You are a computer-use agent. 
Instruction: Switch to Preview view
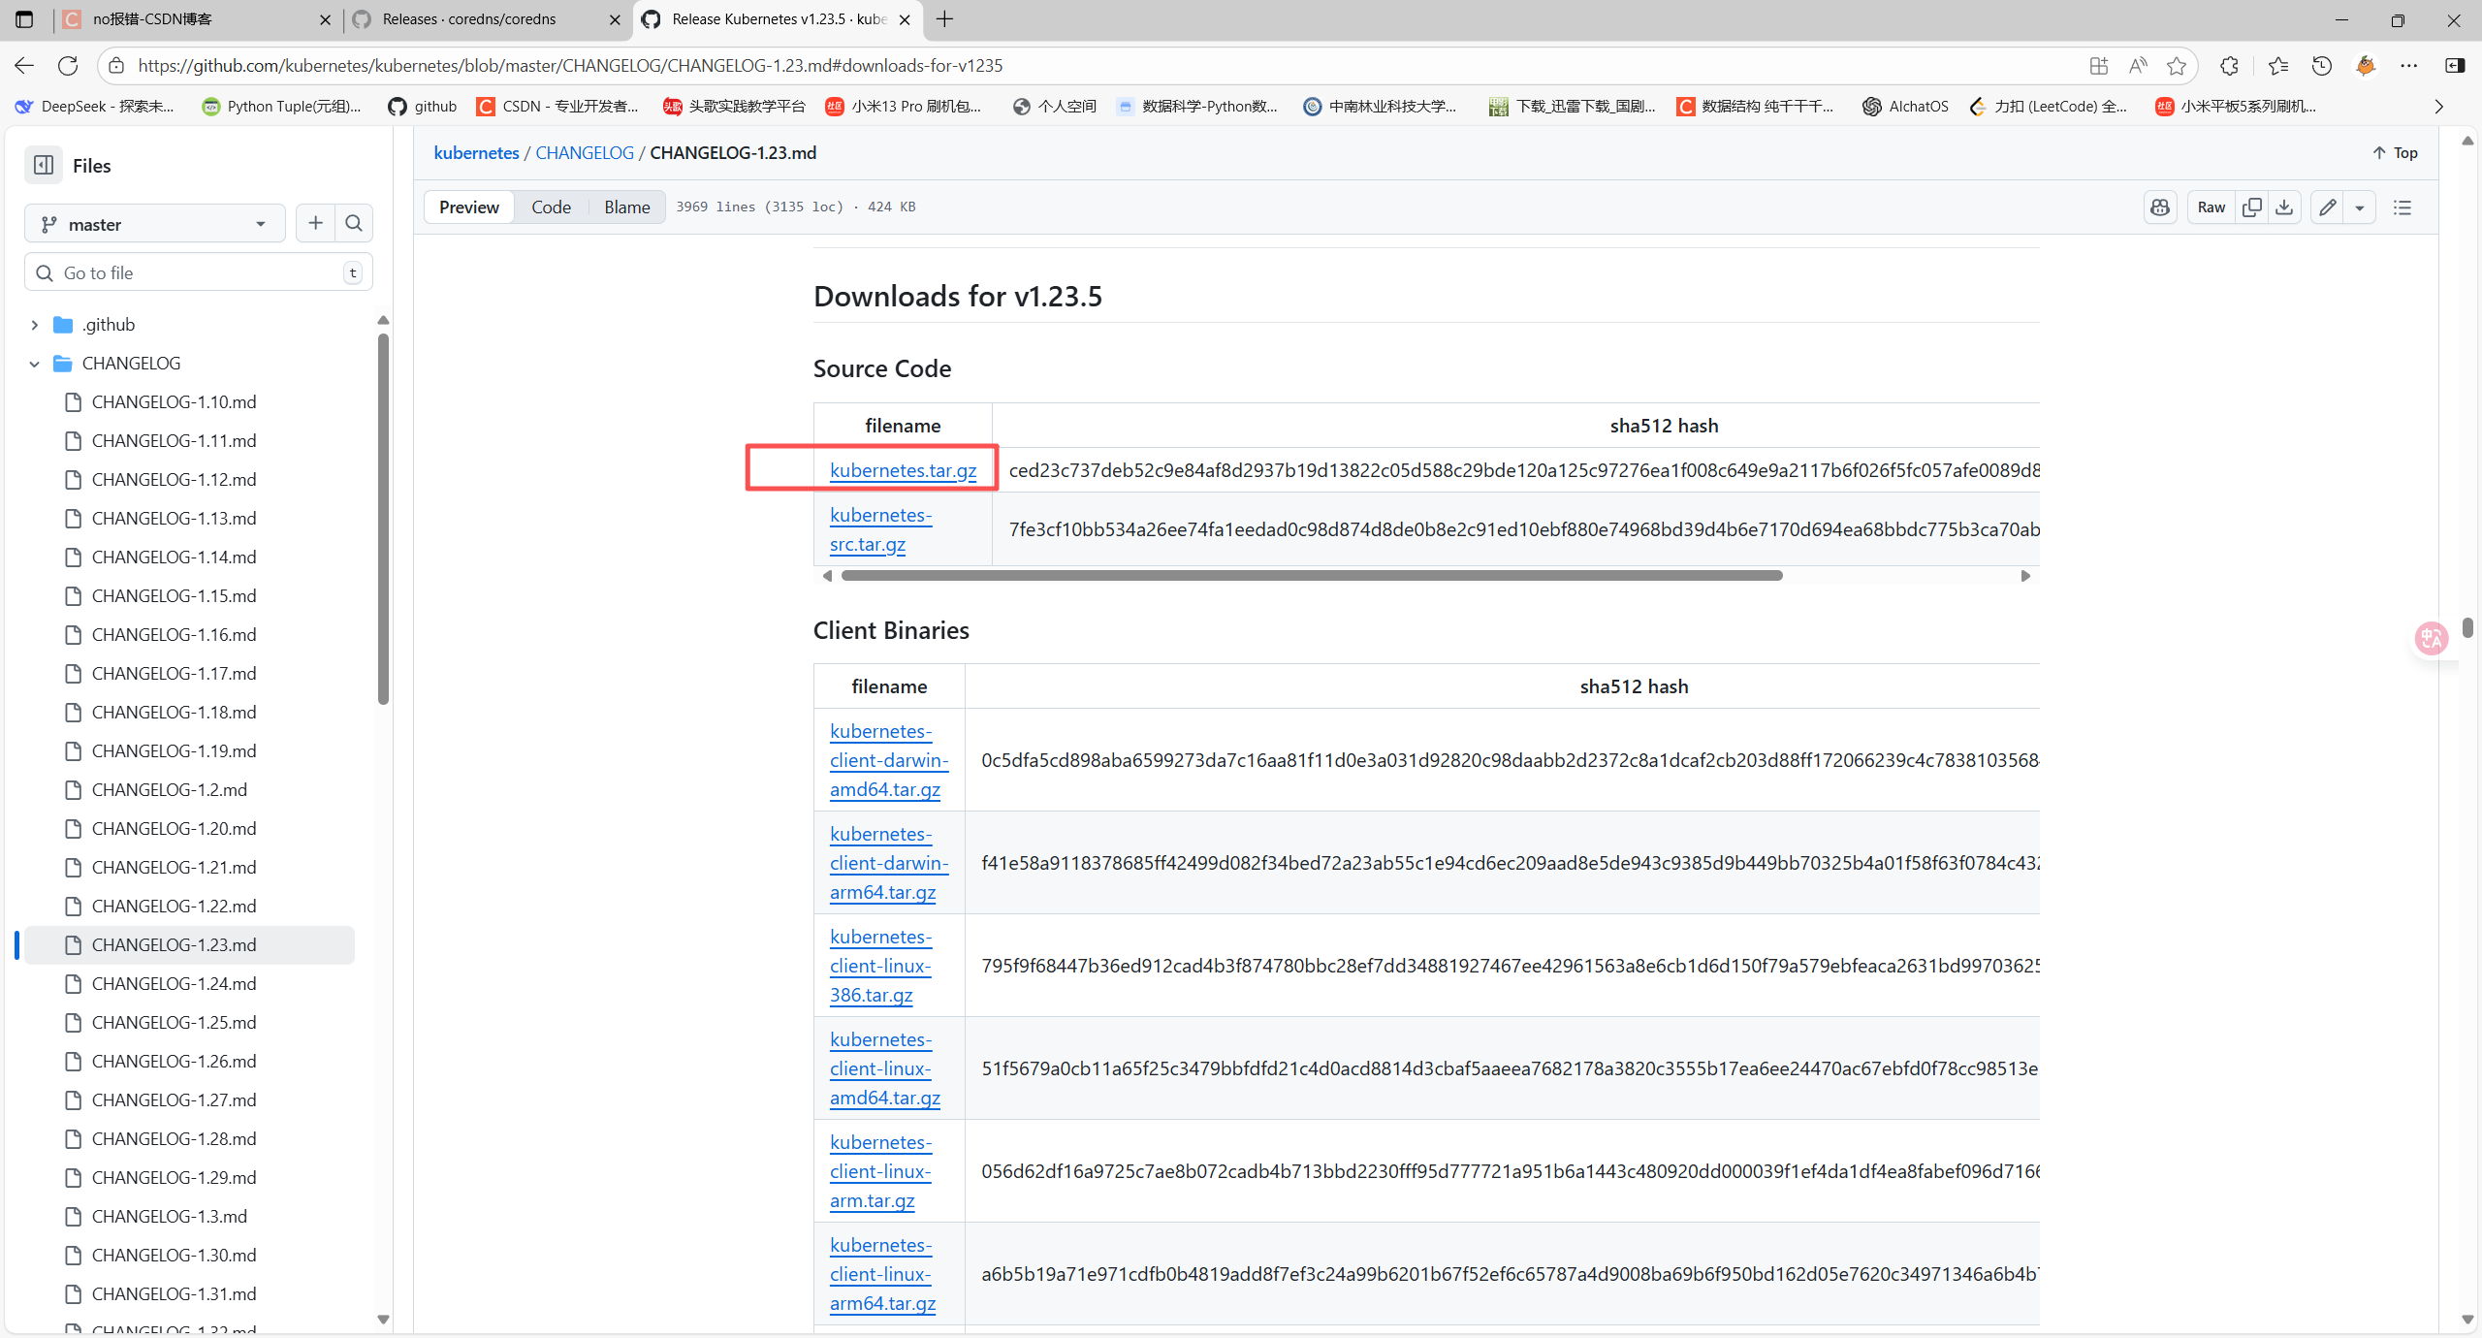[469, 207]
